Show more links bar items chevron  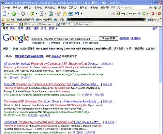(x=161, y=19)
